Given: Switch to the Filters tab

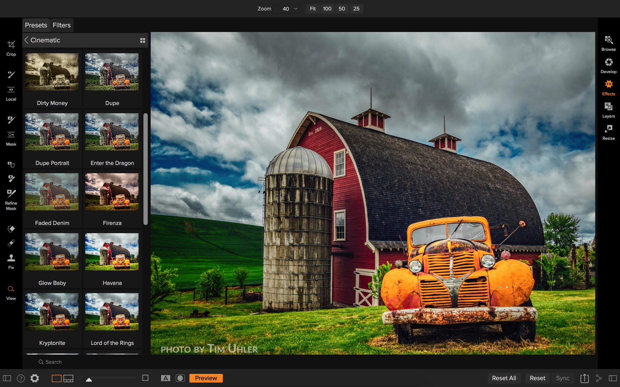Looking at the screenshot, I should point(62,25).
